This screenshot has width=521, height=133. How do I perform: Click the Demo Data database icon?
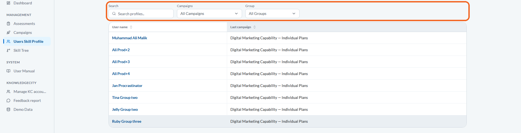click(x=8, y=109)
